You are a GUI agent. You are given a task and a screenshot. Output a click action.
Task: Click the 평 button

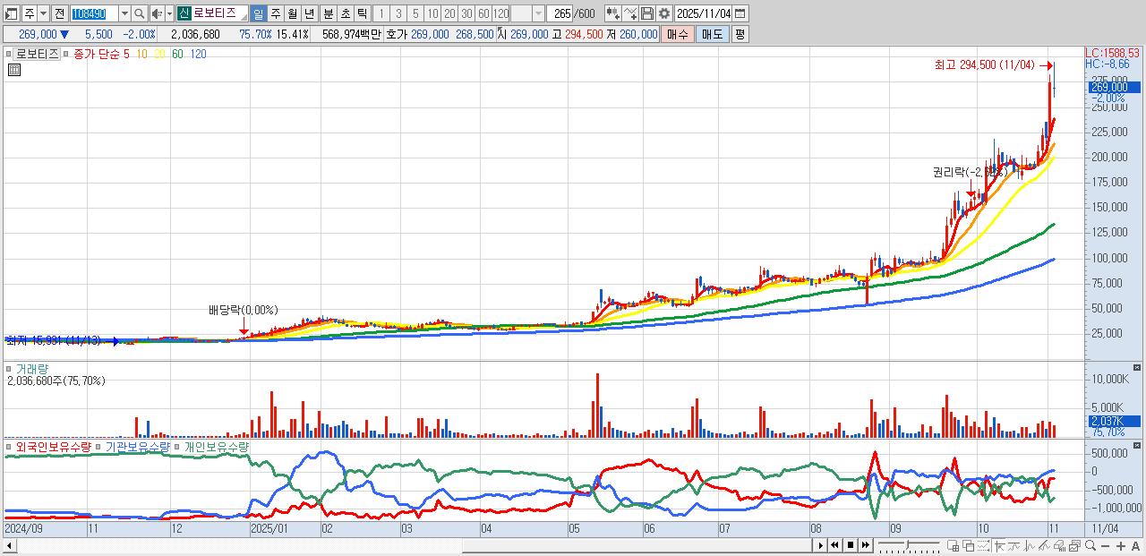tap(740, 34)
